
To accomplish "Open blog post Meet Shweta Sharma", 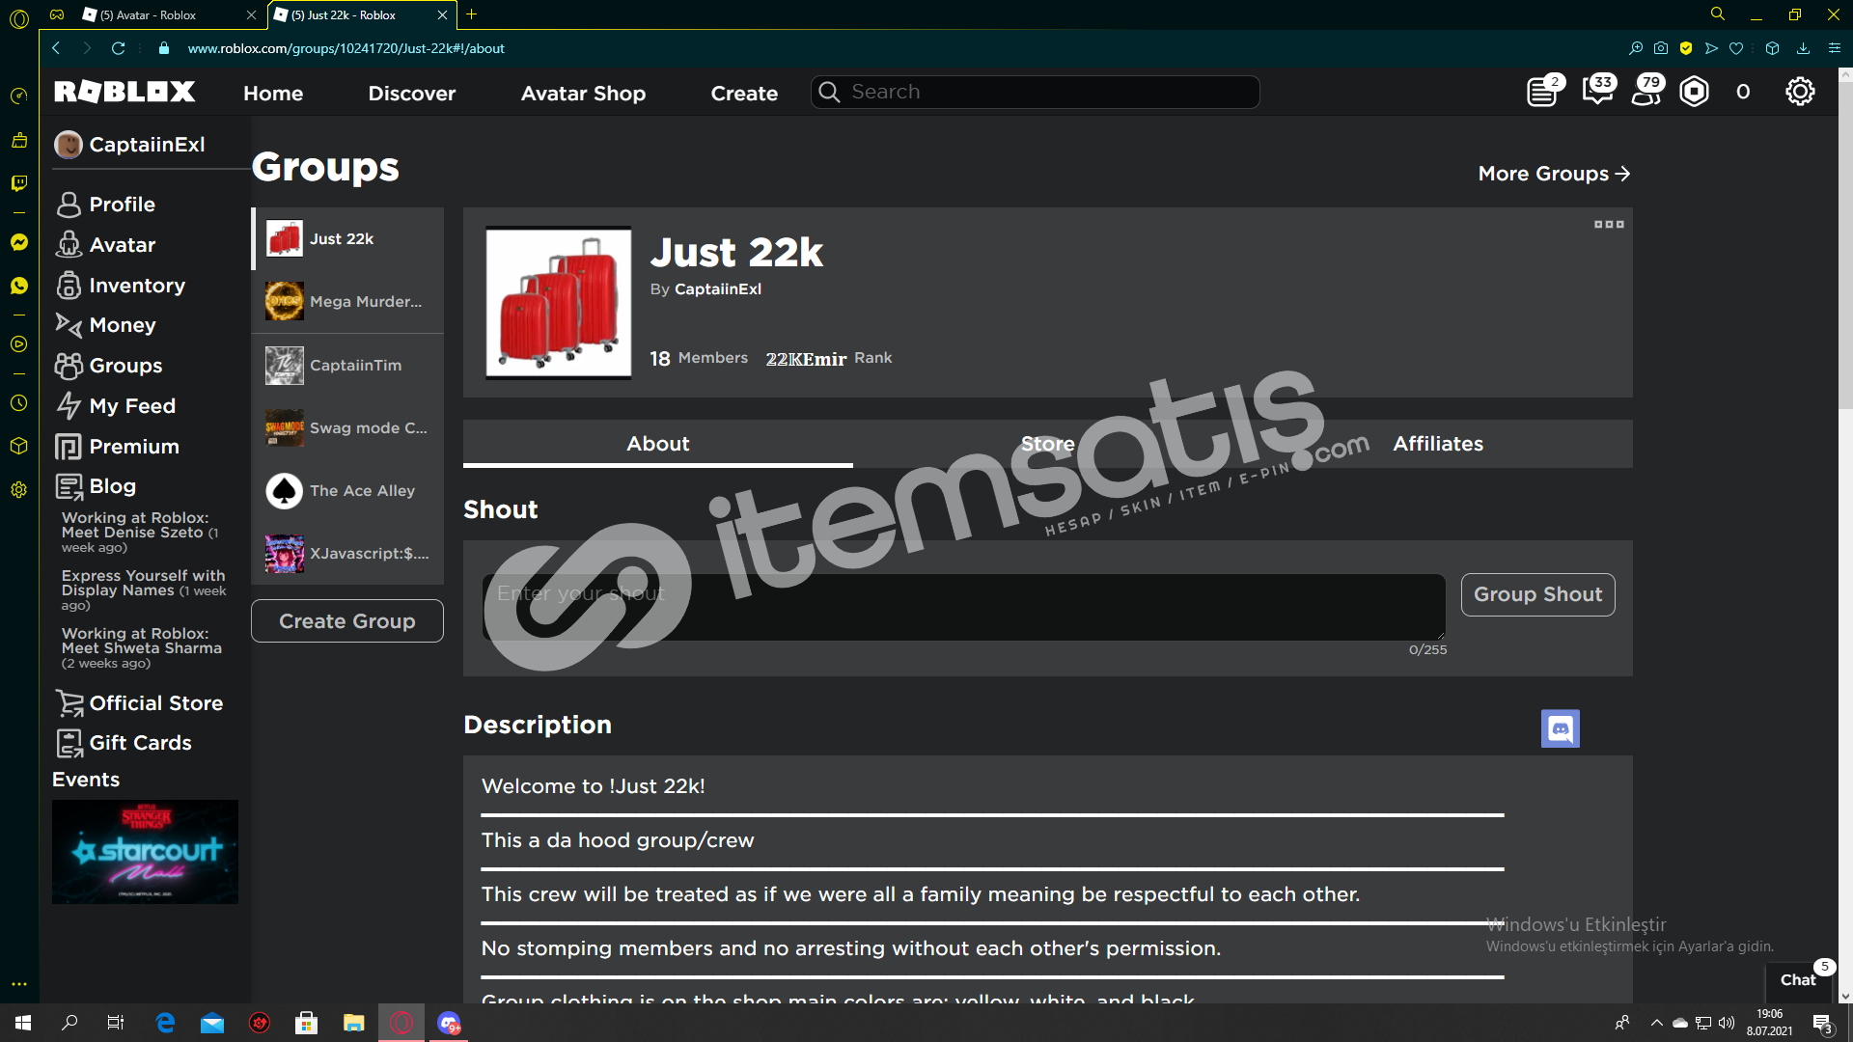I will coord(141,648).
